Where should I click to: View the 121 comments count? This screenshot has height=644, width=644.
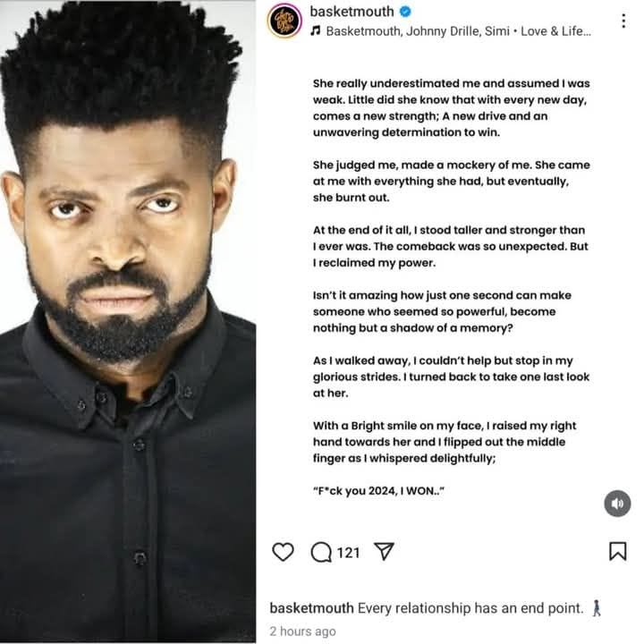(348, 553)
